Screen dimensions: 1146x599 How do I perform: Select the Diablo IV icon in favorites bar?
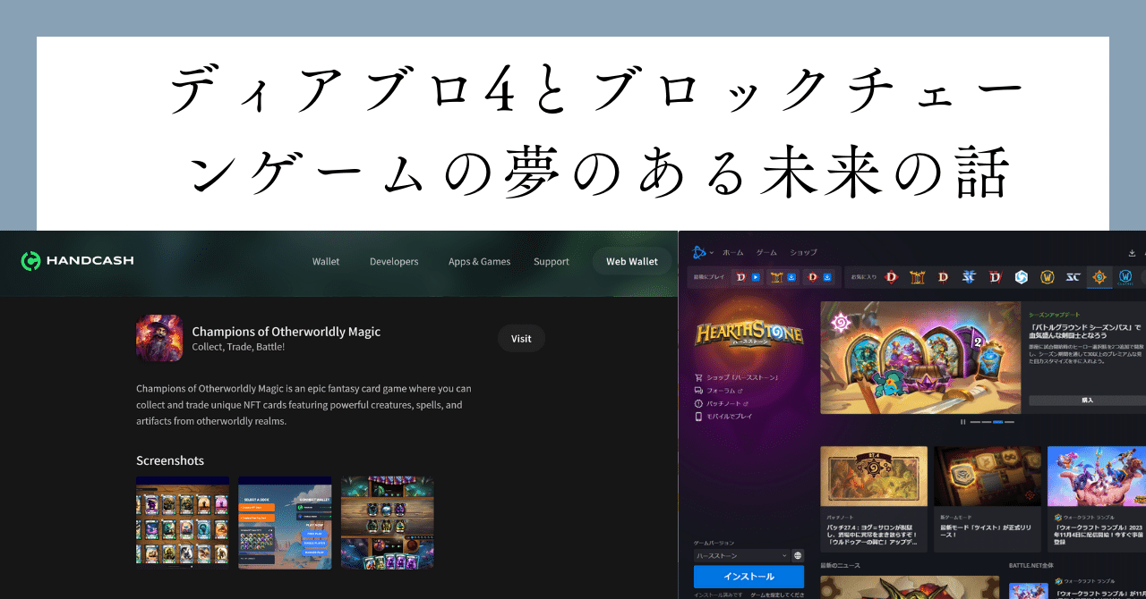click(996, 277)
